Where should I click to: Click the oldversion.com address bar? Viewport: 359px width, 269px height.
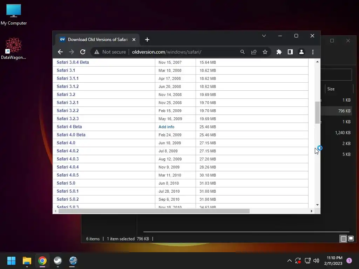[x=167, y=52]
